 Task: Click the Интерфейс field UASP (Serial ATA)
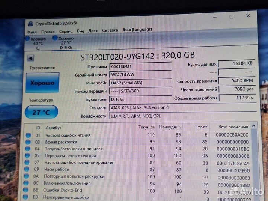point(140,83)
